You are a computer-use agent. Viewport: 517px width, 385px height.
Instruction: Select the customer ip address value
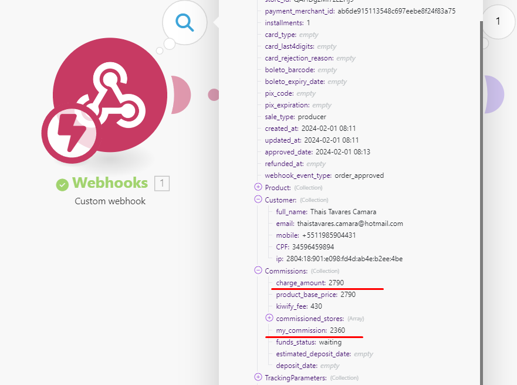pos(344,259)
